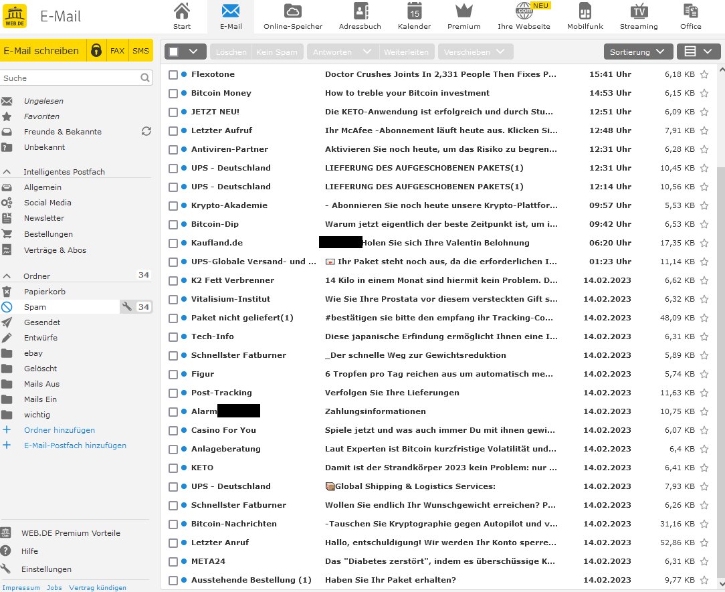725x592 pixels.
Task: Click the Weiterleiten button
Action: pyautogui.click(x=407, y=52)
